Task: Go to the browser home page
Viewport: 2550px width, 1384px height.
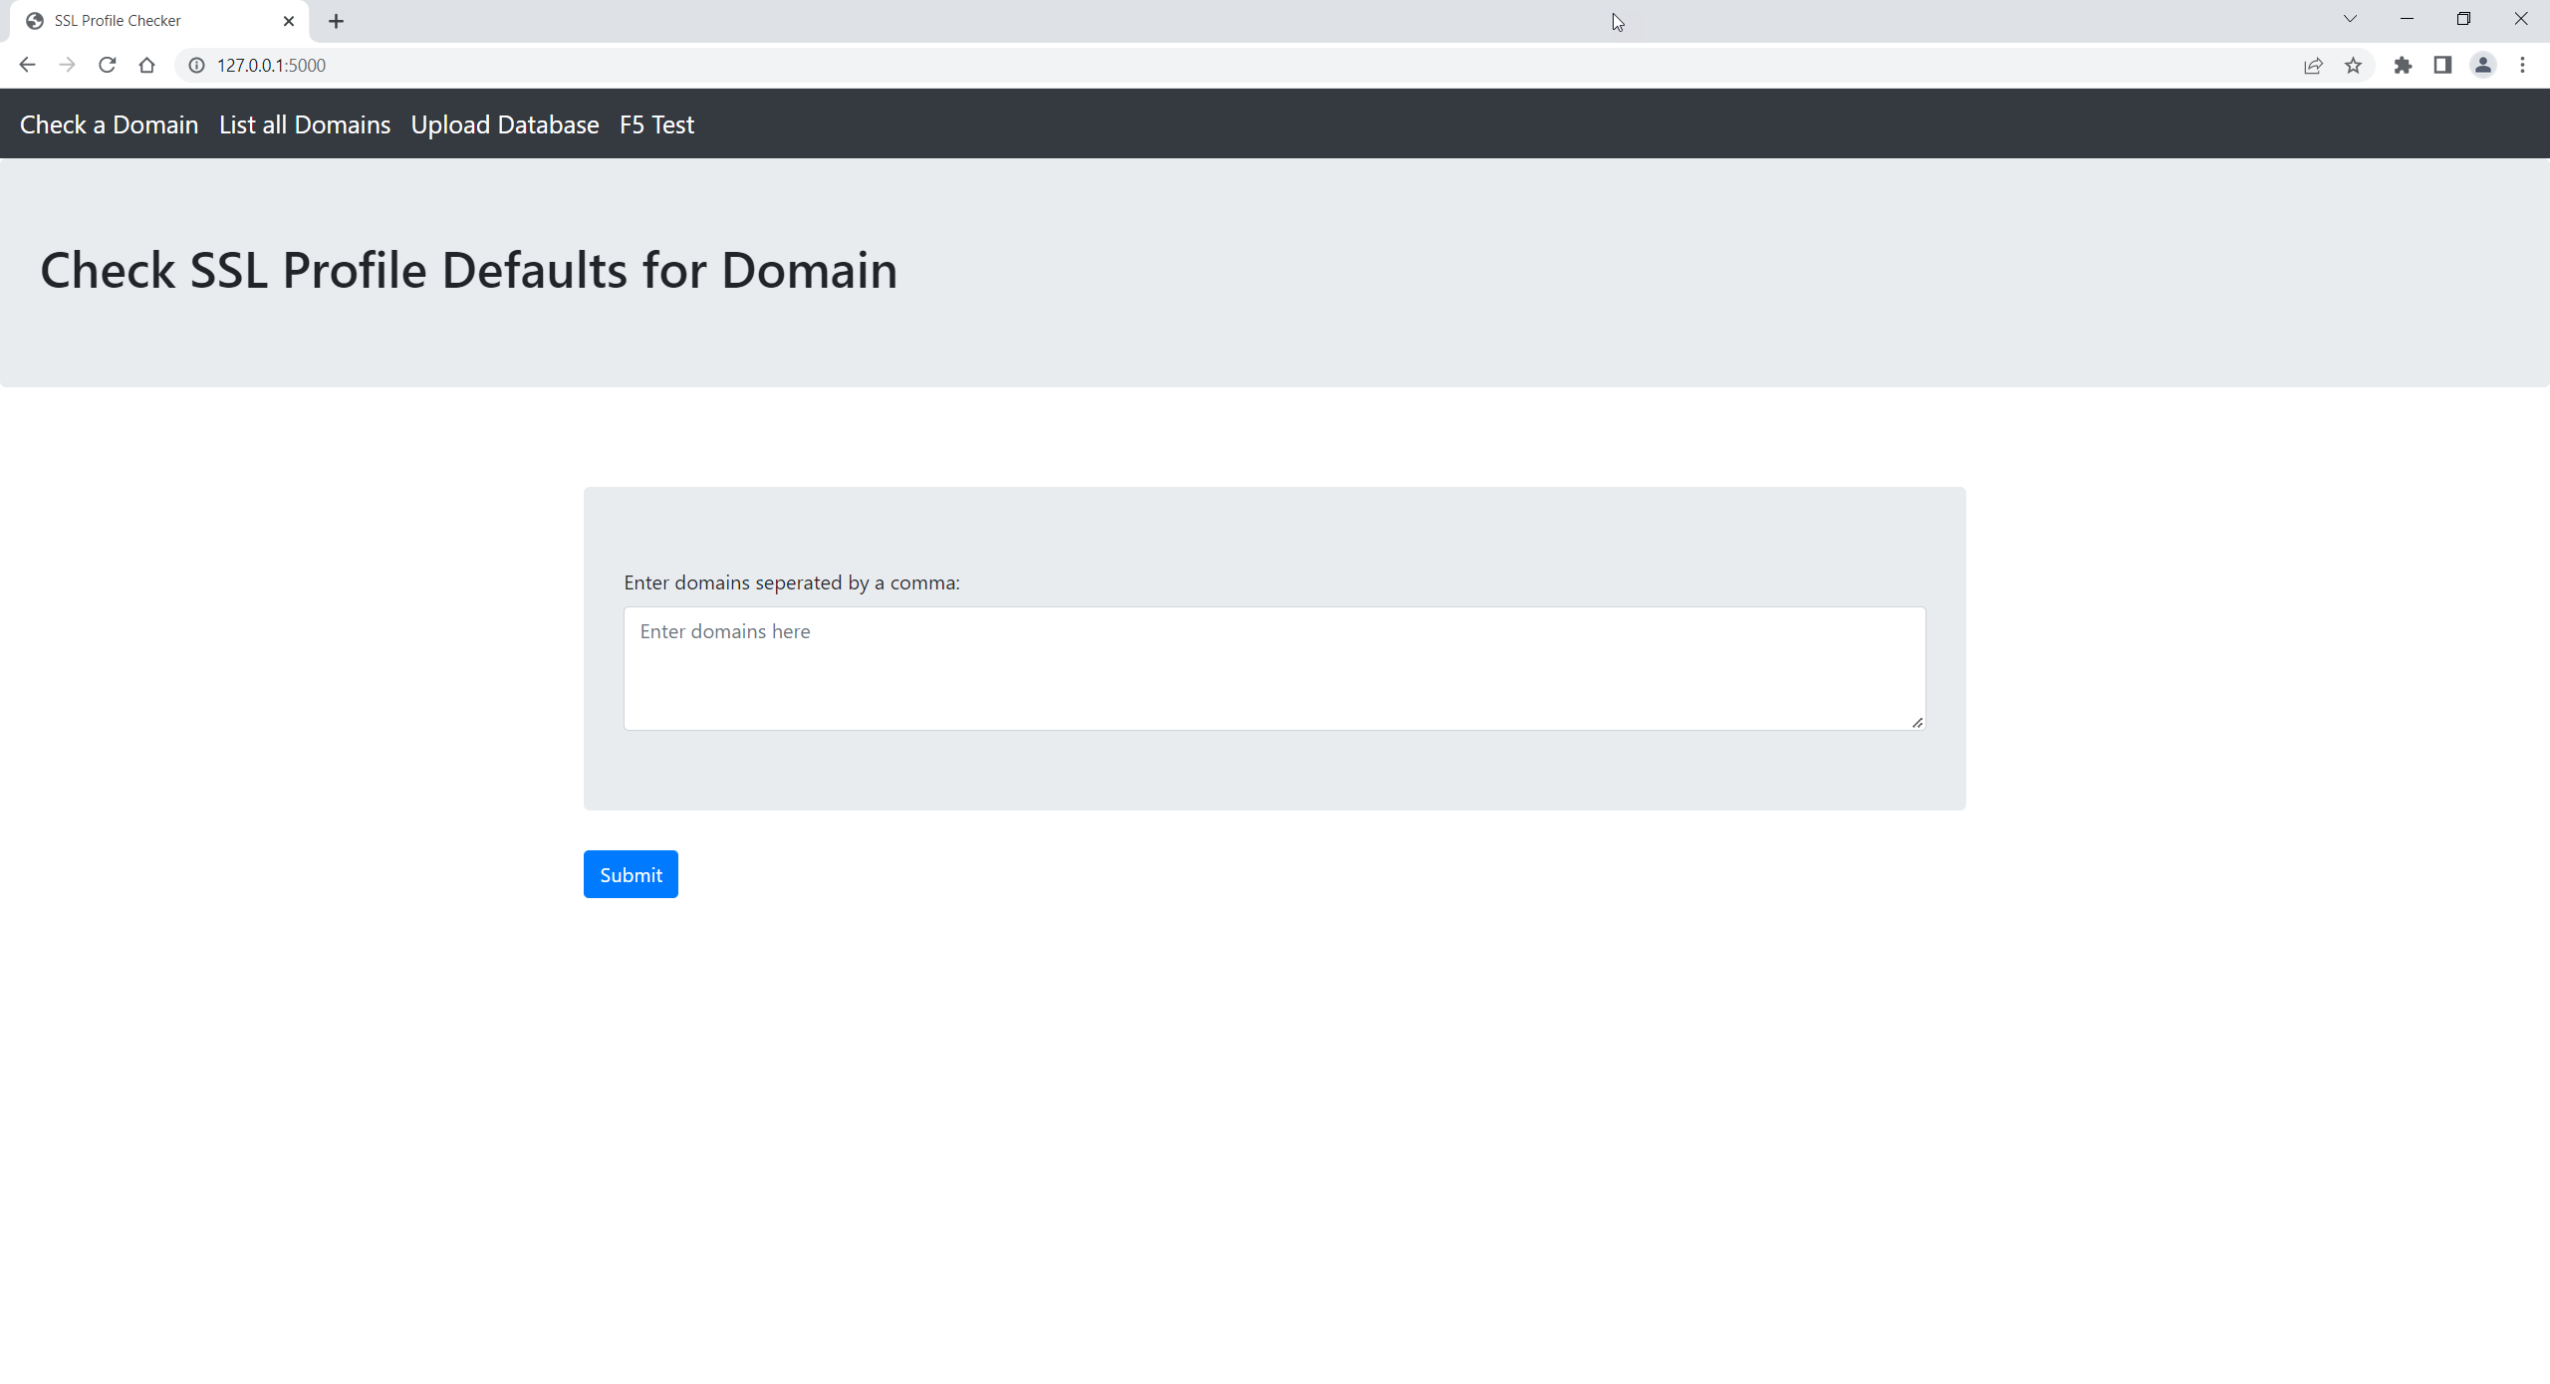Action: click(x=146, y=65)
